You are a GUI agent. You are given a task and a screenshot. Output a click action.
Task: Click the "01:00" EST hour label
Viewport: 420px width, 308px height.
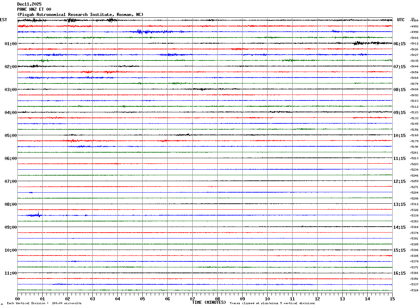pos(11,44)
